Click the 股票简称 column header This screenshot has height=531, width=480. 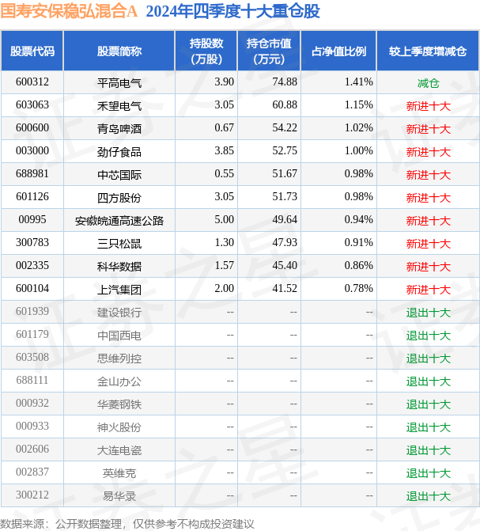pos(119,51)
